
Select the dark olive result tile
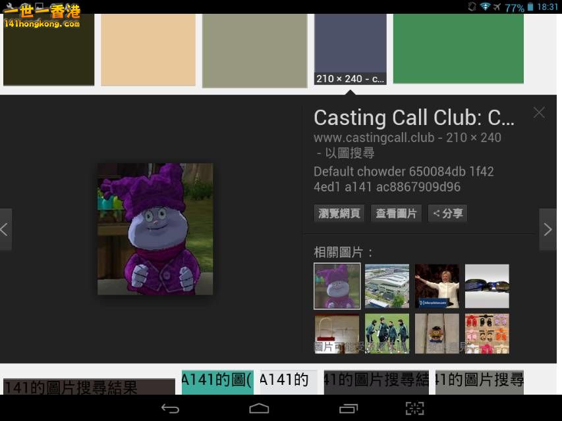click(49, 50)
